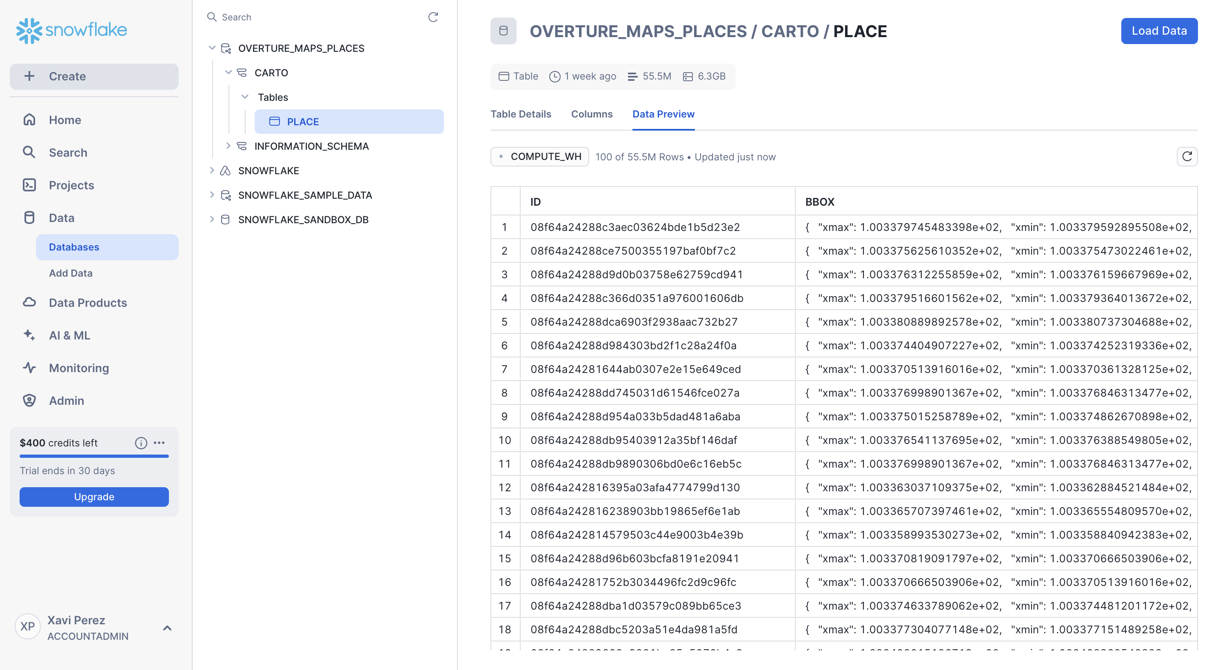
Task: Click the AI & ML sparkle icon
Action: (x=29, y=335)
